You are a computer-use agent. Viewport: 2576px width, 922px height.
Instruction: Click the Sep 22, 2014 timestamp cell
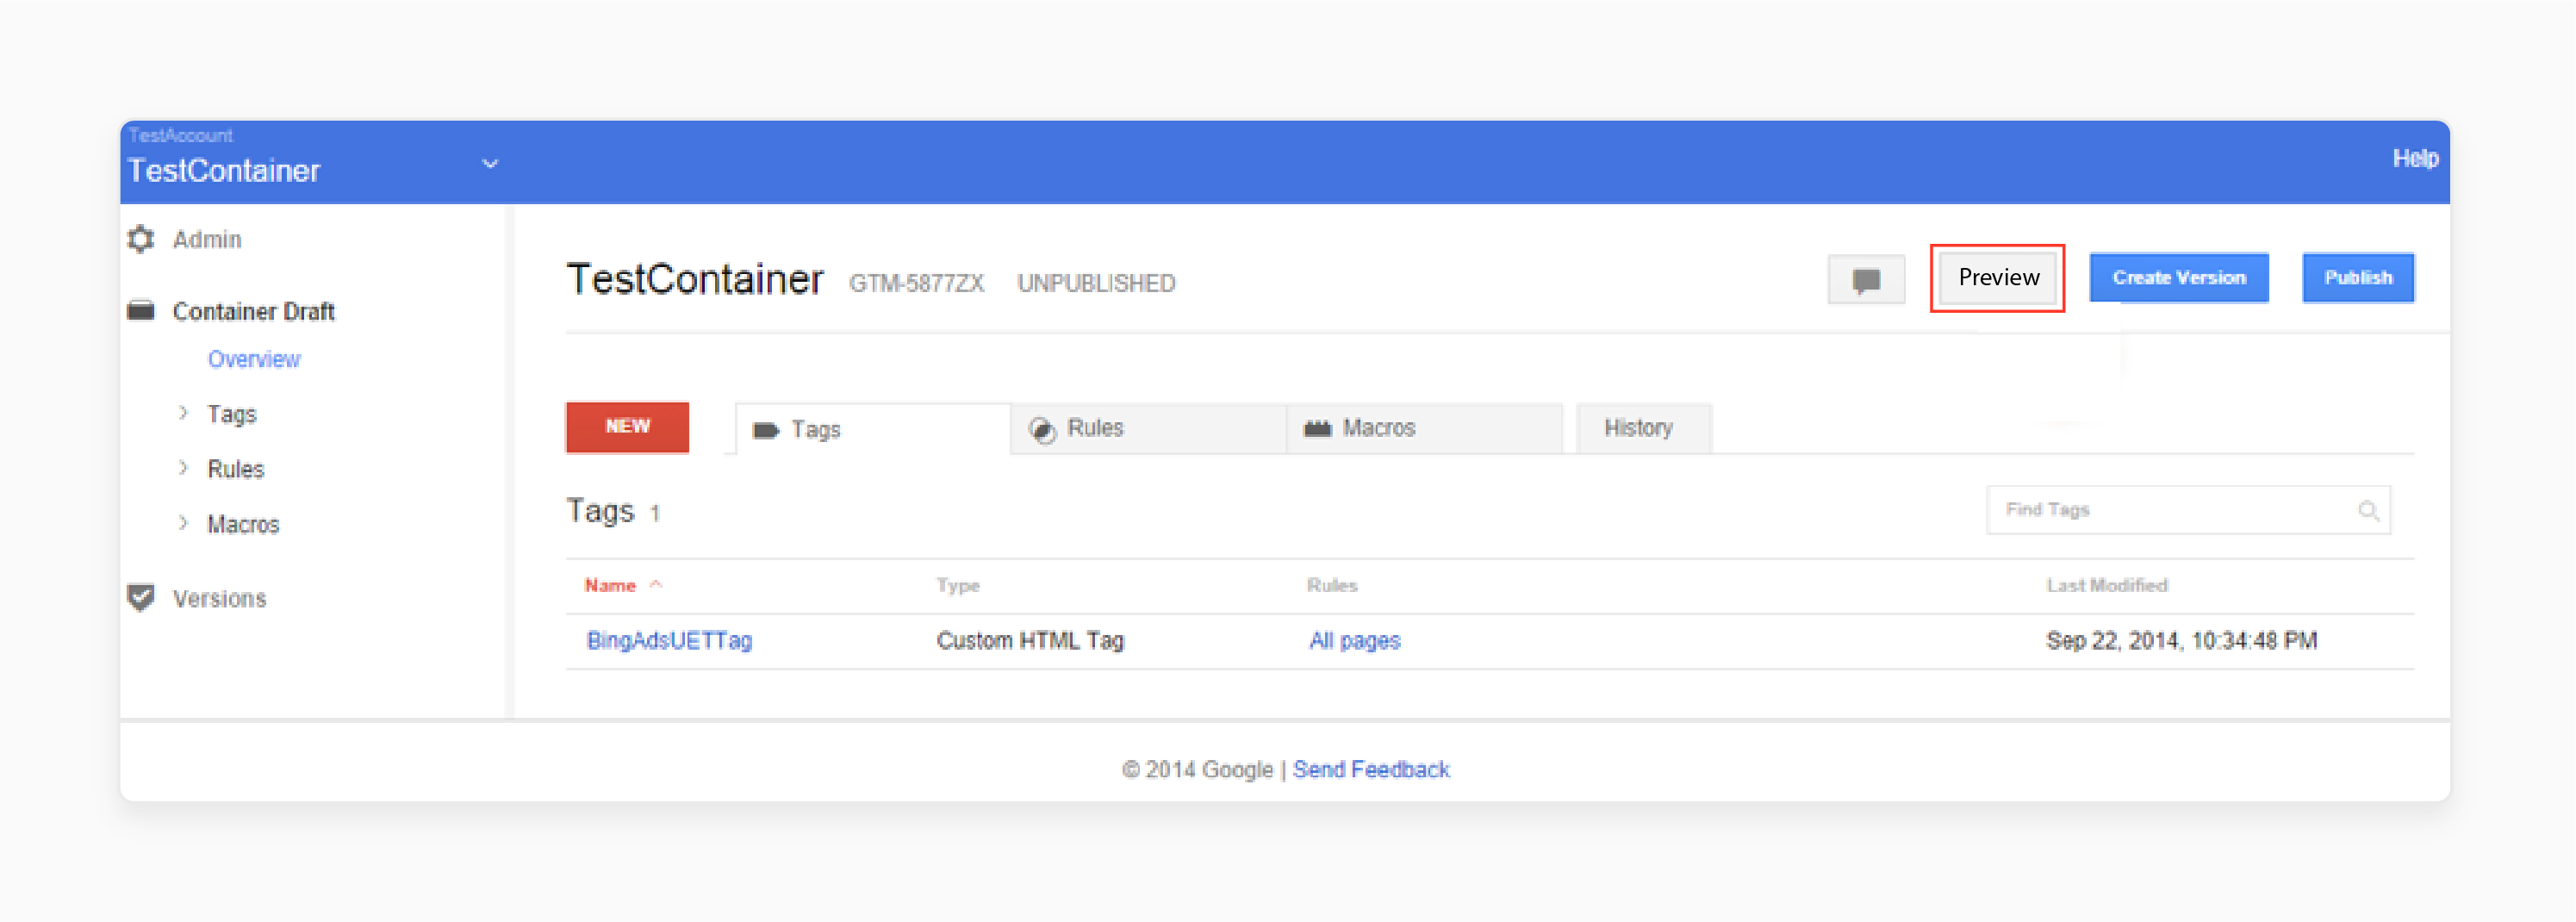coord(2181,640)
